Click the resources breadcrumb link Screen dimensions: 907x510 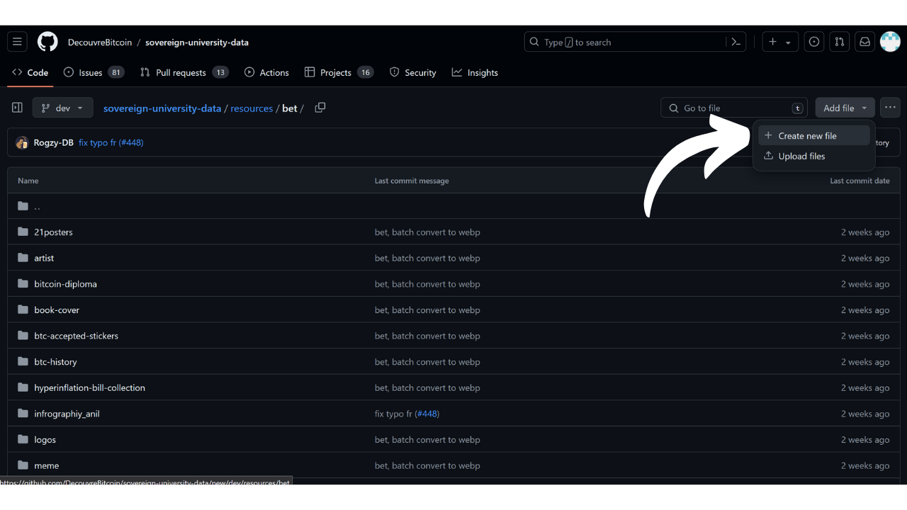pyautogui.click(x=252, y=108)
